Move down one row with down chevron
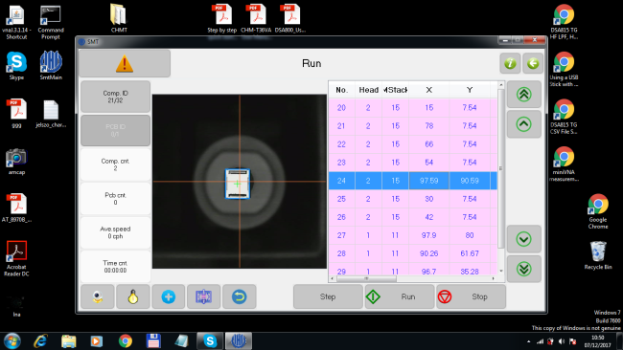 pos(524,239)
